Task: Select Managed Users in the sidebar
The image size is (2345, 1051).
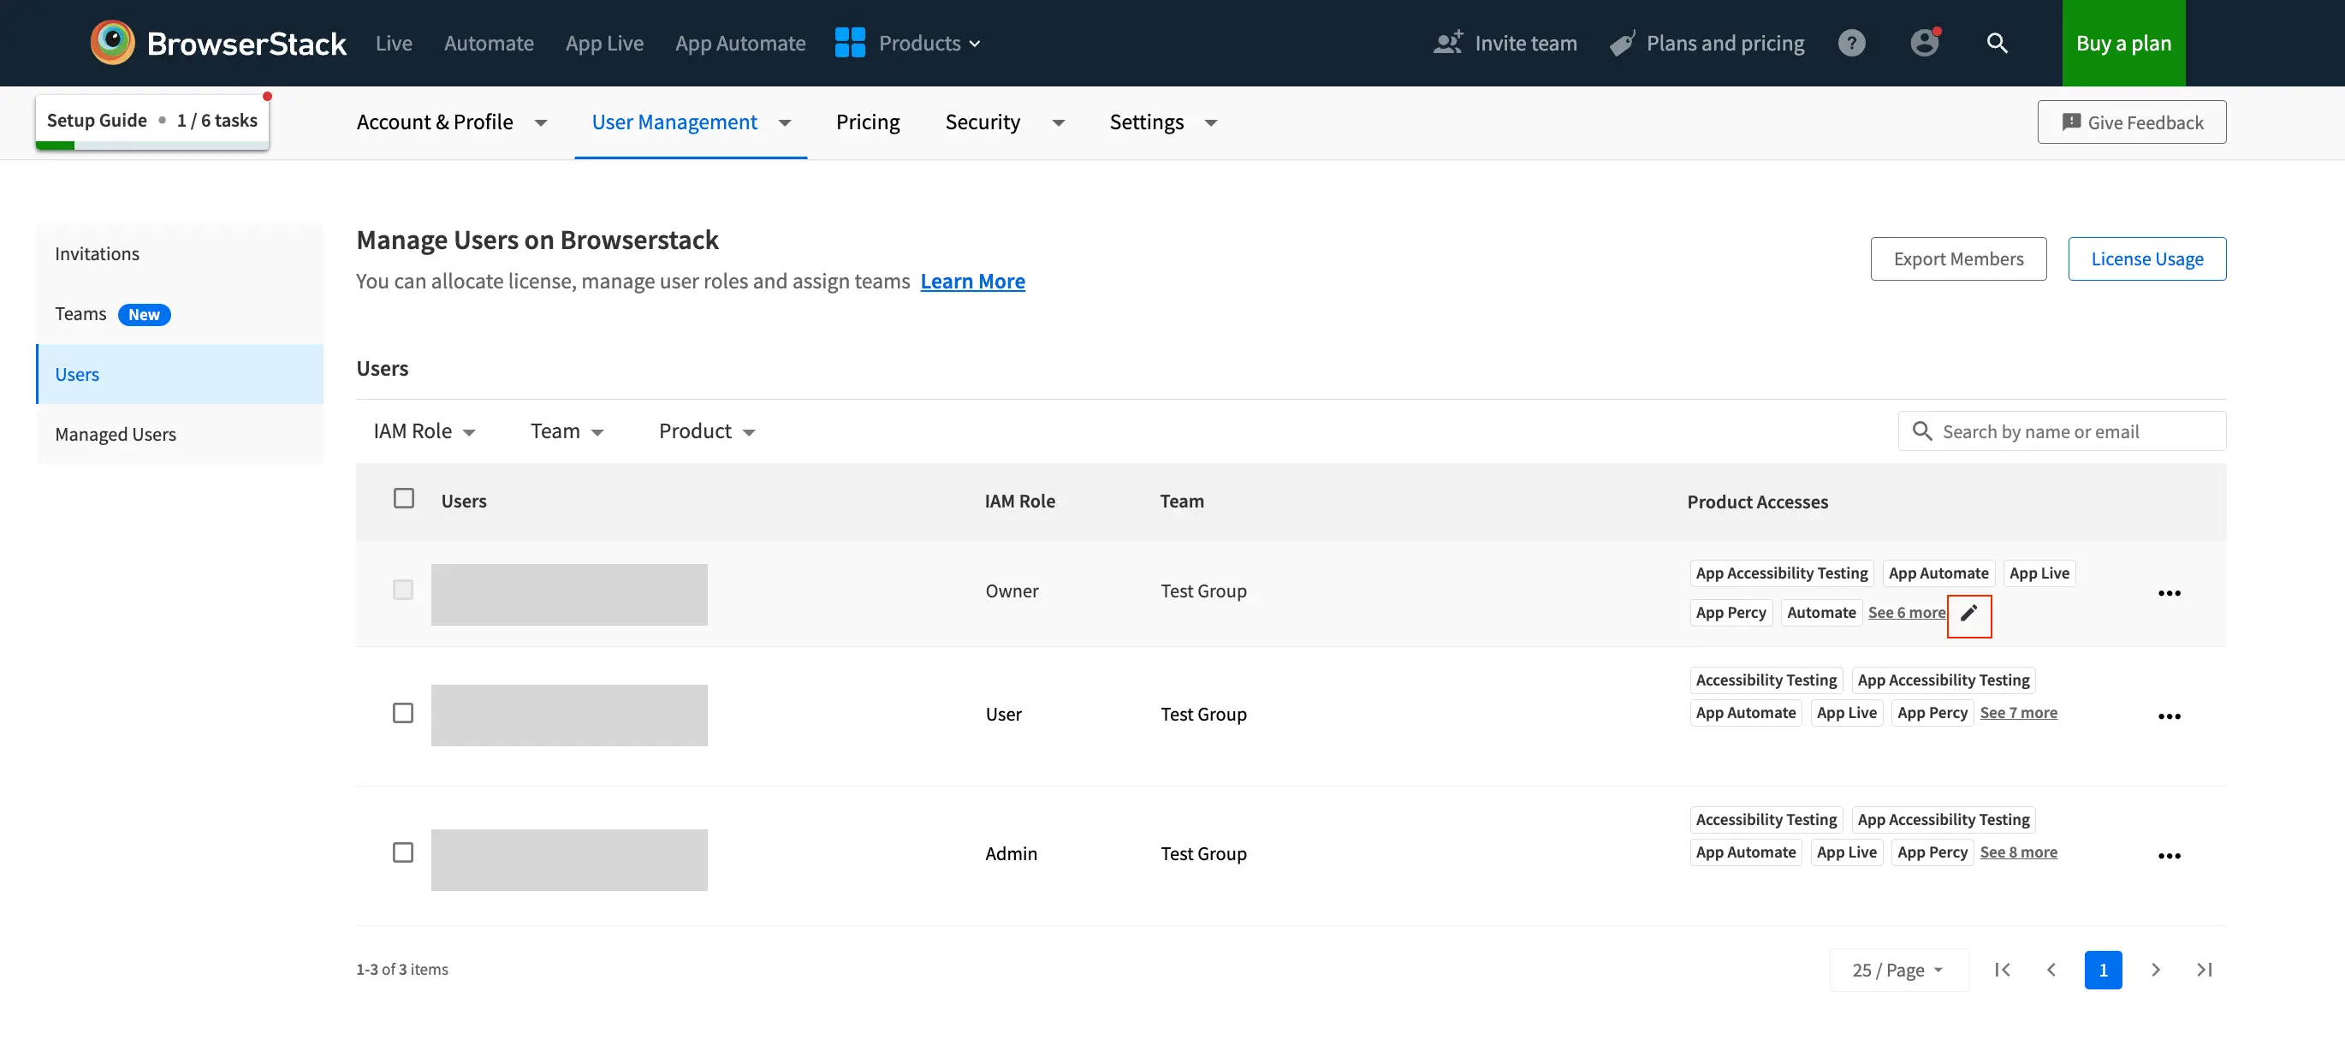Action: (x=116, y=435)
